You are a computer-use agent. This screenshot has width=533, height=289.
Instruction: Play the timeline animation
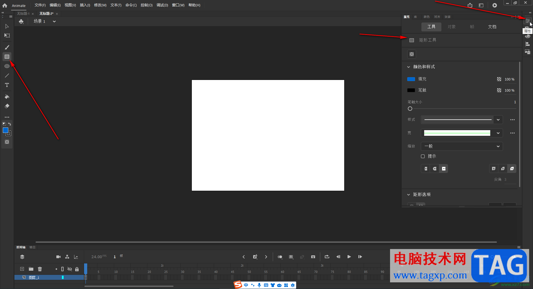[349, 257]
